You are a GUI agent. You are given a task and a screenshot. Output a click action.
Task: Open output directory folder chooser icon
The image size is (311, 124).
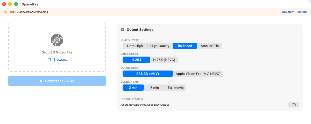[294, 105]
